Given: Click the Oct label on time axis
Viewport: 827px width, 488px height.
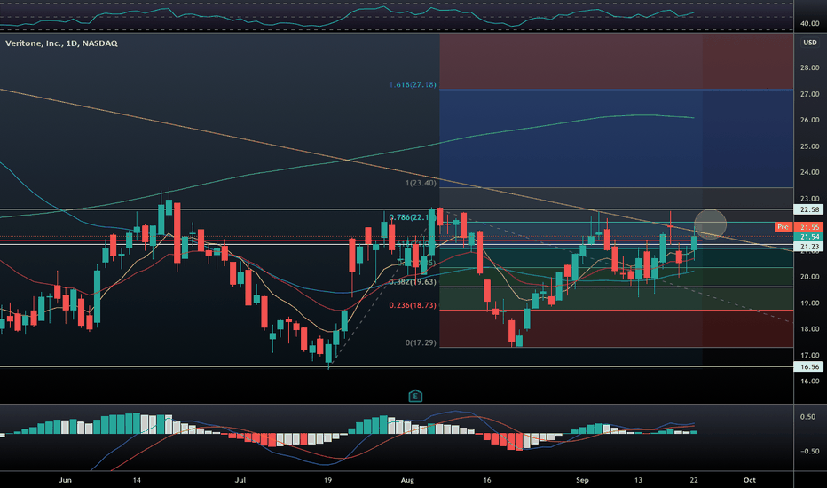Looking at the screenshot, I should coord(750,480).
